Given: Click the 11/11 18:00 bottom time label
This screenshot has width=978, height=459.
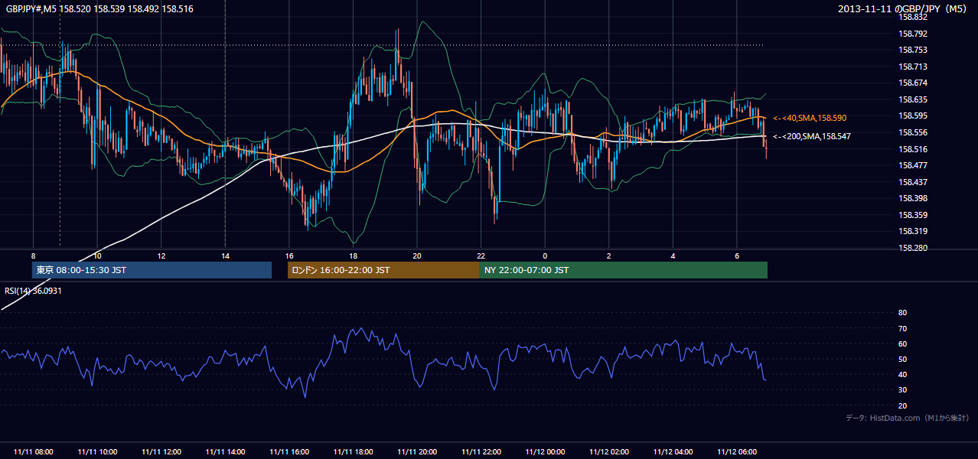Looking at the screenshot, I should click(x=353, y=452).
